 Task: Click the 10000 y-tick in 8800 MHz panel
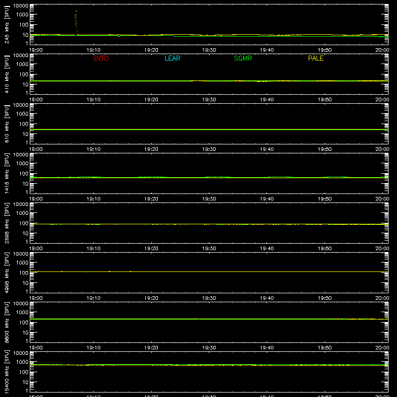click(x=21, y=304)
